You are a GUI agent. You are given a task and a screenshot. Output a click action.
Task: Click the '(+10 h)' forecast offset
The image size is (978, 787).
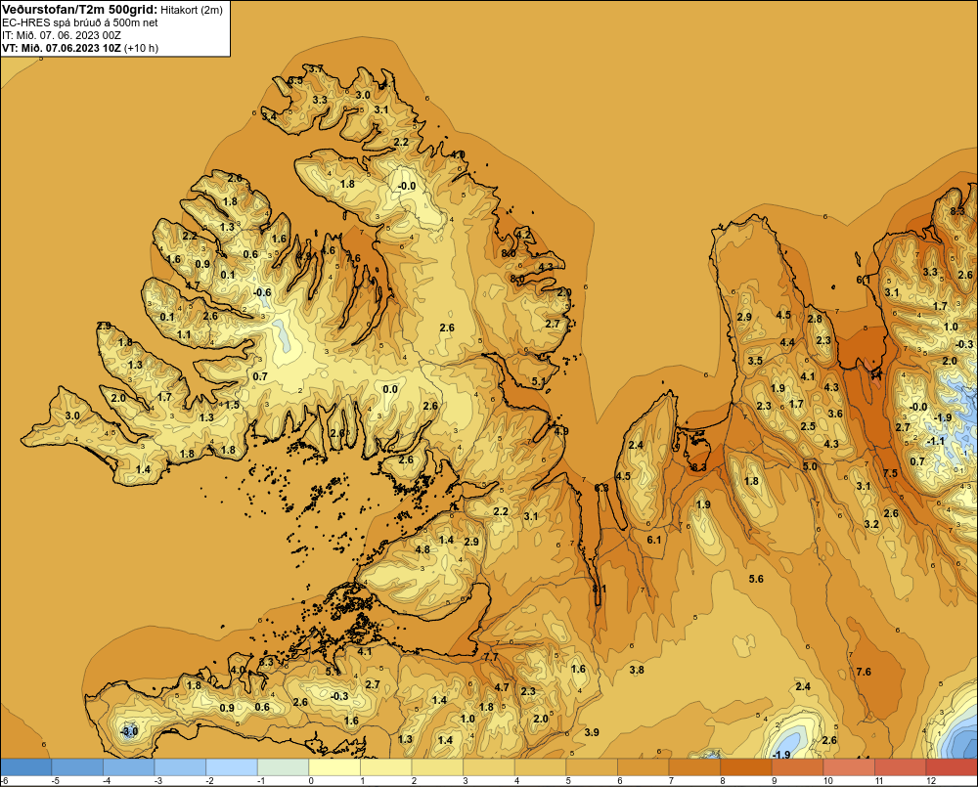(x=141, y=48)
